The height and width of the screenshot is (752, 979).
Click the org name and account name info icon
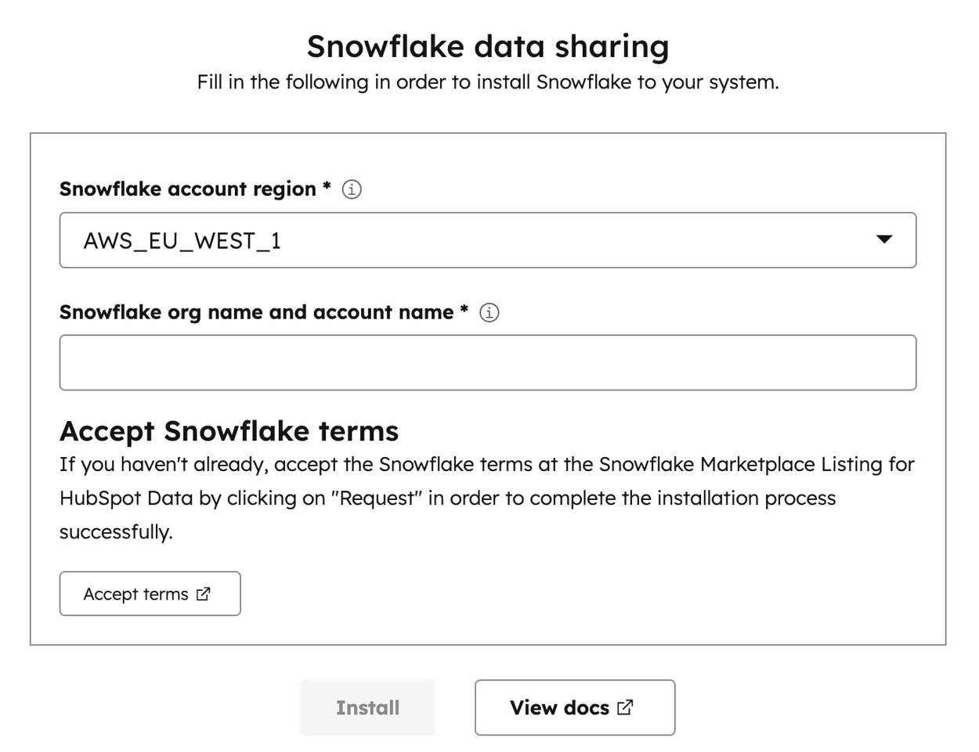(489, 312)
